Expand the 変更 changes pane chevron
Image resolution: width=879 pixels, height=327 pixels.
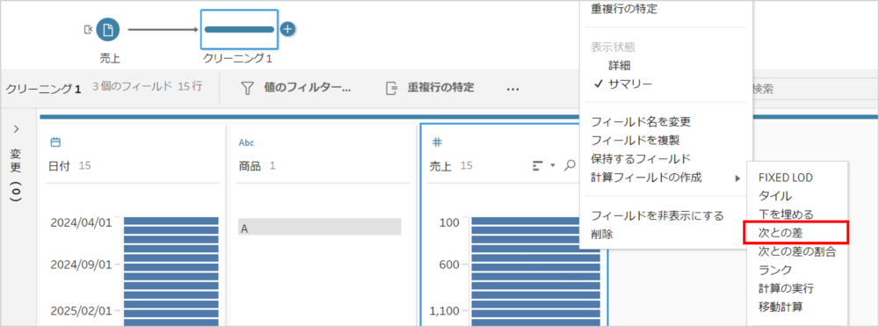pos(16,129)
